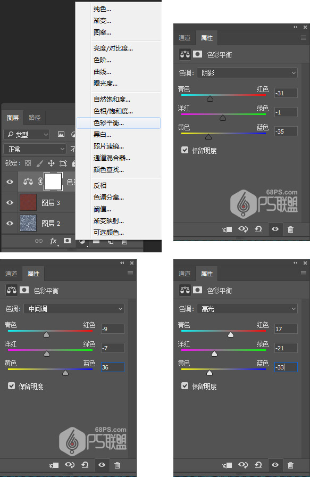Open panel menu of the 阴影 properties panel
310x477 pixels.
point(303,38)
